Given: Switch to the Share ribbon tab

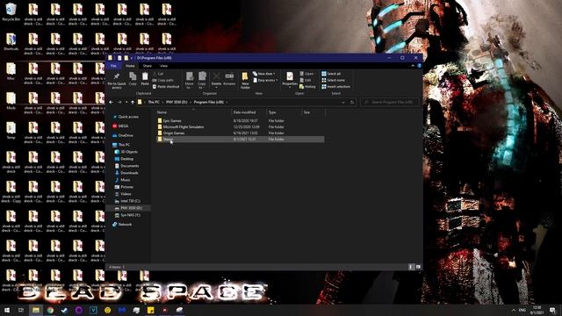Looking at the screenshot, I should pos(148,66).
